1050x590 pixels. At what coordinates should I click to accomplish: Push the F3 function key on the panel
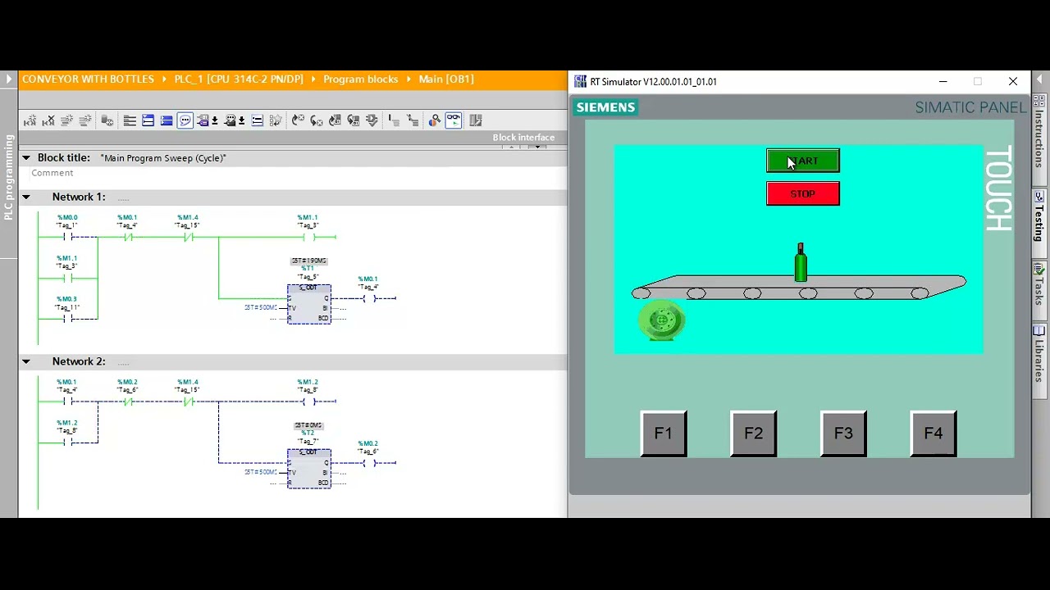tap(843, 433)
